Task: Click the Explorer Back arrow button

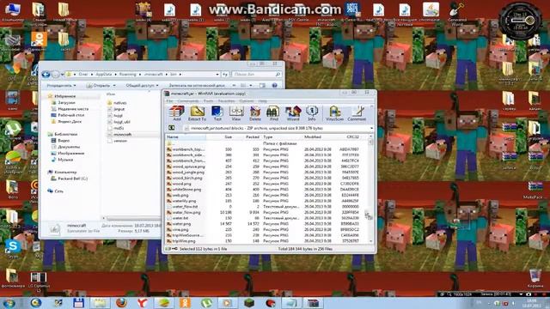Action: click(x=46, y=75)
